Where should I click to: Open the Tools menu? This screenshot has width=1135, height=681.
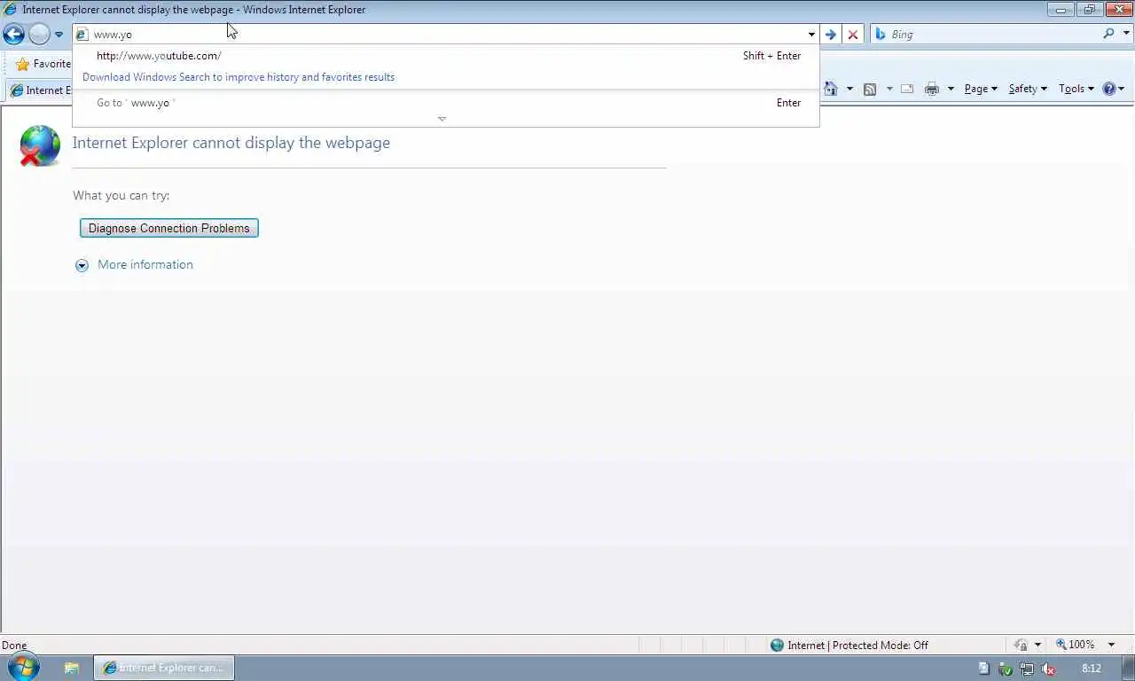(x=1076, y=89)
